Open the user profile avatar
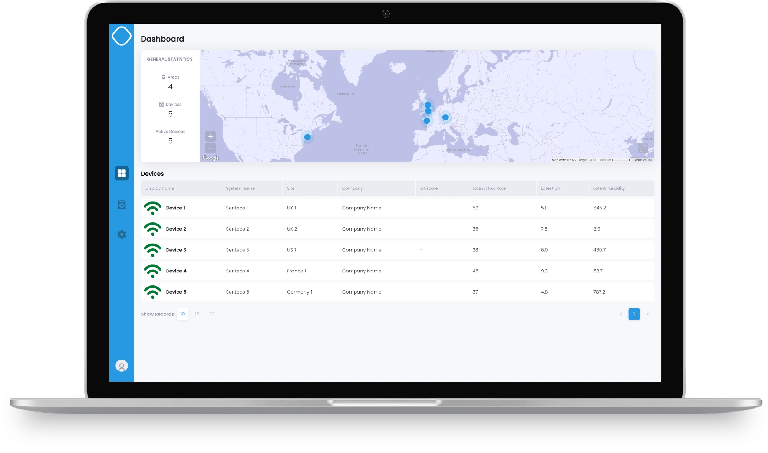Image resolution: width=768 pixels, height=453 pixels. (122, 366)
